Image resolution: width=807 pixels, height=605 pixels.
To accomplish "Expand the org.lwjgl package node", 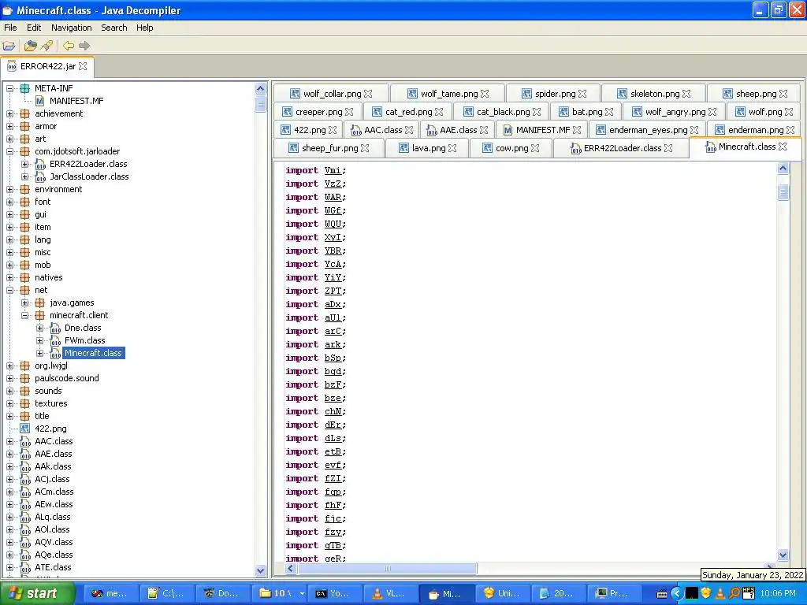I will (9, 366).
